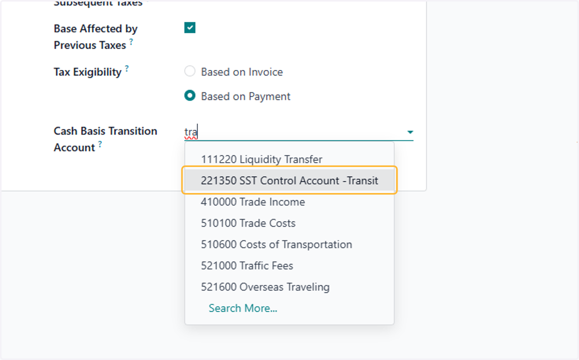Choose 111220 Liquidity Transfer from list

[289, 159]
